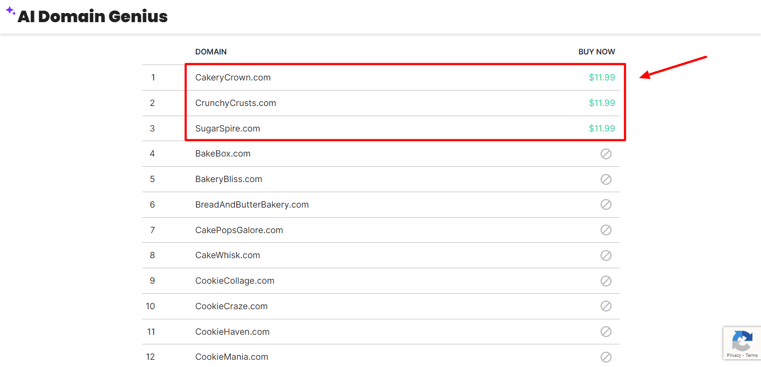761x367 pixels.
Task: Buy SugarSpire.com for $11.99
Action: (601, 129)
